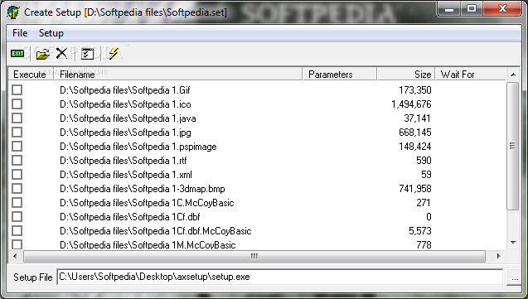Check Execute box for Softpedia 1.rtf

click(17, 161)
